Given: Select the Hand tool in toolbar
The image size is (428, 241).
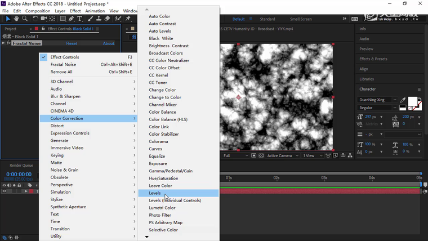Looking at the screenshot, I should (x=16, y=19).
